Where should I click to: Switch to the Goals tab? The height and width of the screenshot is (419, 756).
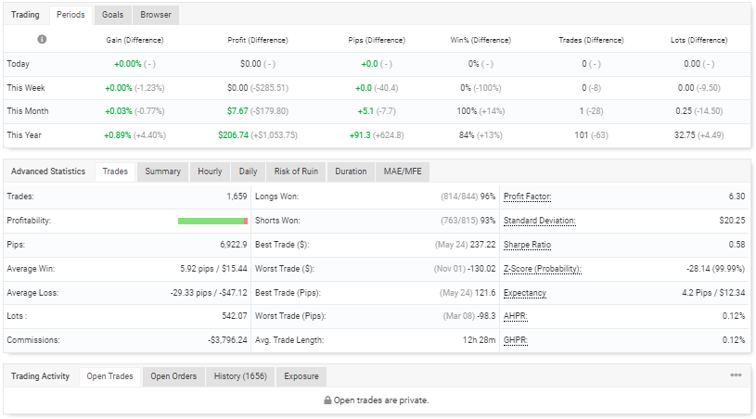(113, 15)
